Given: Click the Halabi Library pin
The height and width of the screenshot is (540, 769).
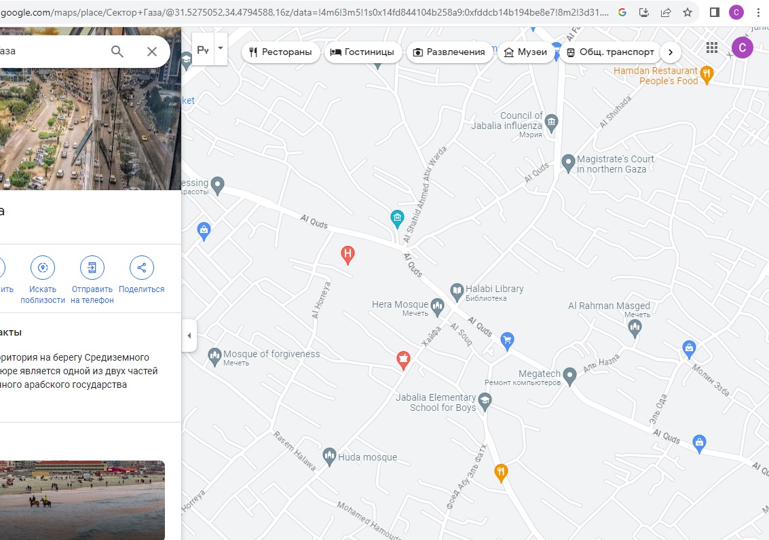Looking at the screenshot, I should [457, 292].
